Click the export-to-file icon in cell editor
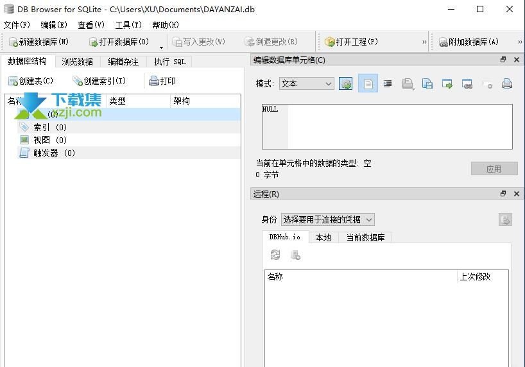525x367 pixels. click(467, 83)
